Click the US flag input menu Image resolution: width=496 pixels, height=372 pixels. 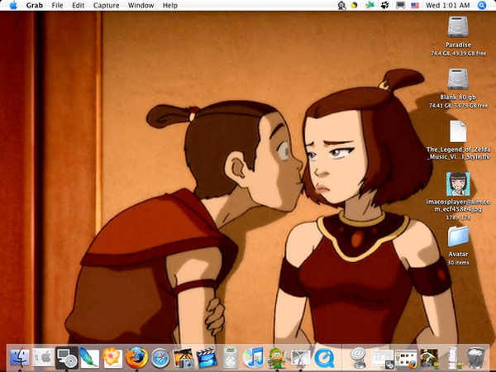pyautogui.click(x=415, y=6)
